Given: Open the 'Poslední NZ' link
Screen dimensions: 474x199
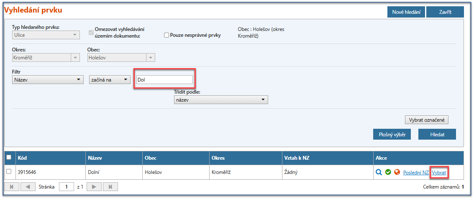Looking at the screenshot, I should (x=416, y=172).
